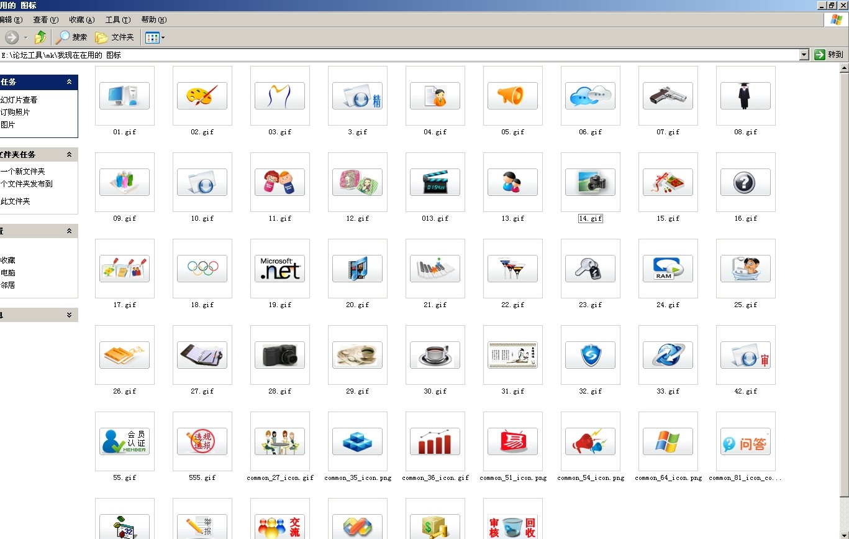Select the member certification thumbnail 55.gif
Image resolution: width=849 pixels, height=539 pixels.
(x=125, y=441)
